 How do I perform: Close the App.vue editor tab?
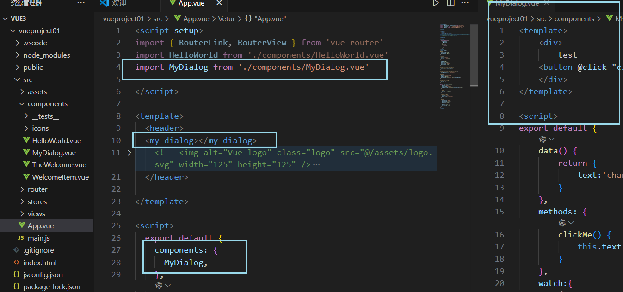[x=219, y=3]
